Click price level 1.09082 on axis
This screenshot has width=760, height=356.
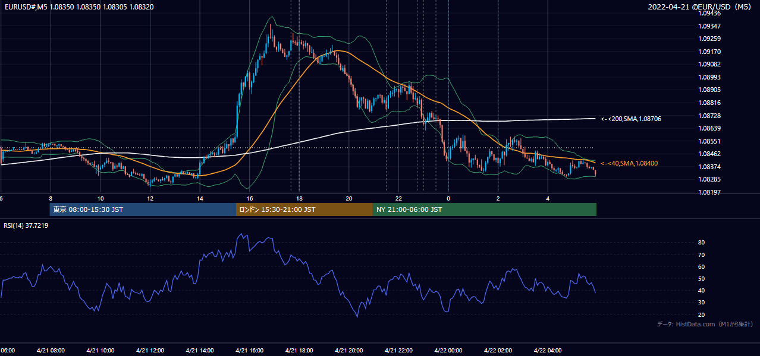pyautogui.click(x=709, y=64)
